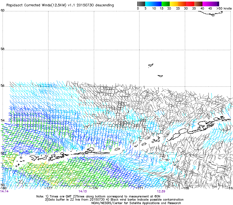233x205 pixels.
Task: Click the cyan 5-10 knots legend color
Action: click(149, 4)
